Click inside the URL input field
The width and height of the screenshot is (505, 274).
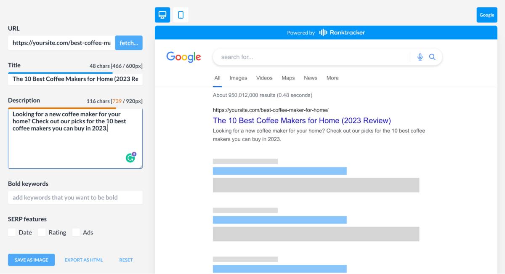click(x=61, y=43)
